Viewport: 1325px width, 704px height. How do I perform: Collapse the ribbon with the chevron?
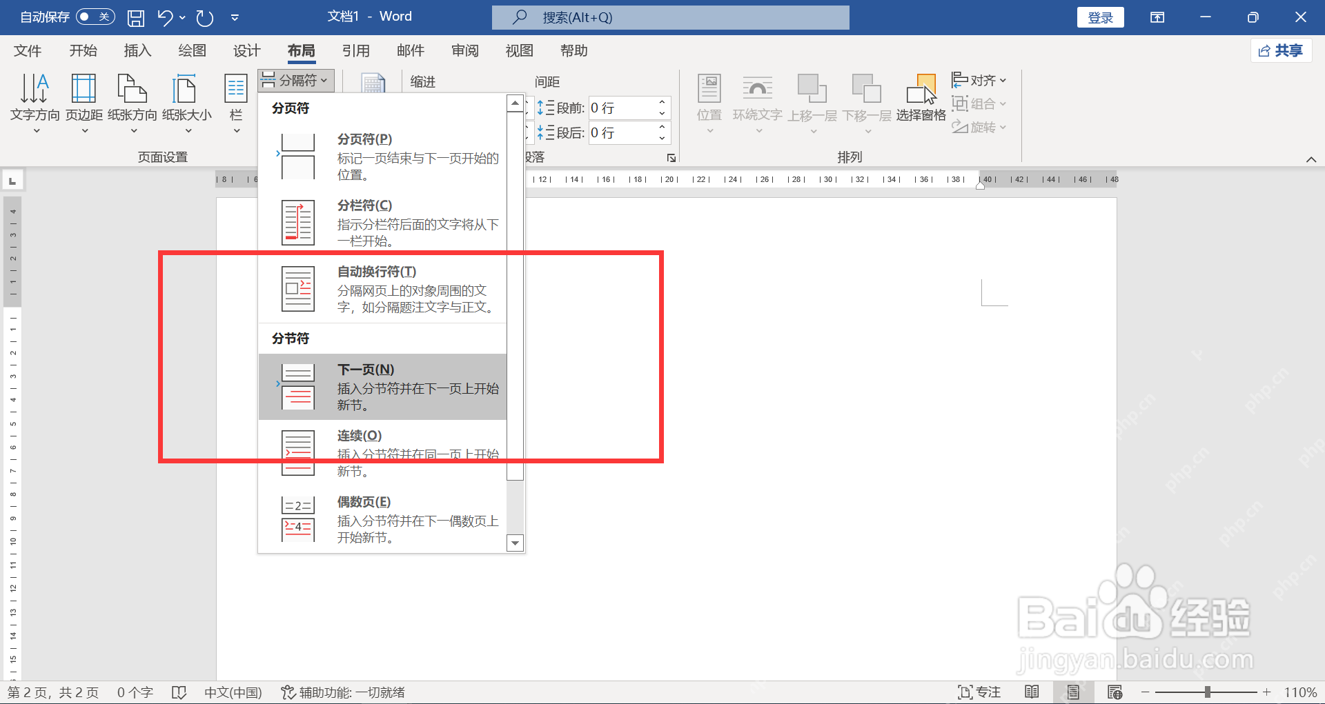coord(1311,159)
